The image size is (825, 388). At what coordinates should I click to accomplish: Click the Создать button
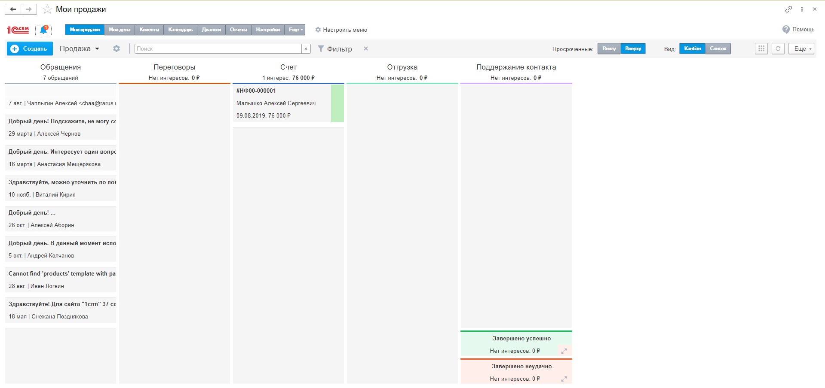pos(30,48)
